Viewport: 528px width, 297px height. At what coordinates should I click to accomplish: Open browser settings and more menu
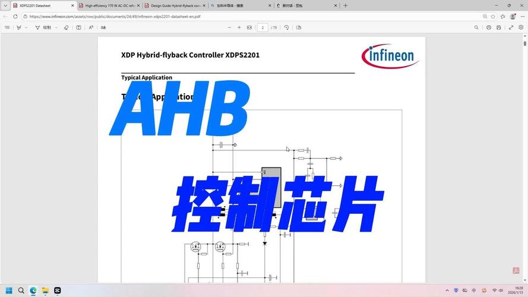pos(522,17)
